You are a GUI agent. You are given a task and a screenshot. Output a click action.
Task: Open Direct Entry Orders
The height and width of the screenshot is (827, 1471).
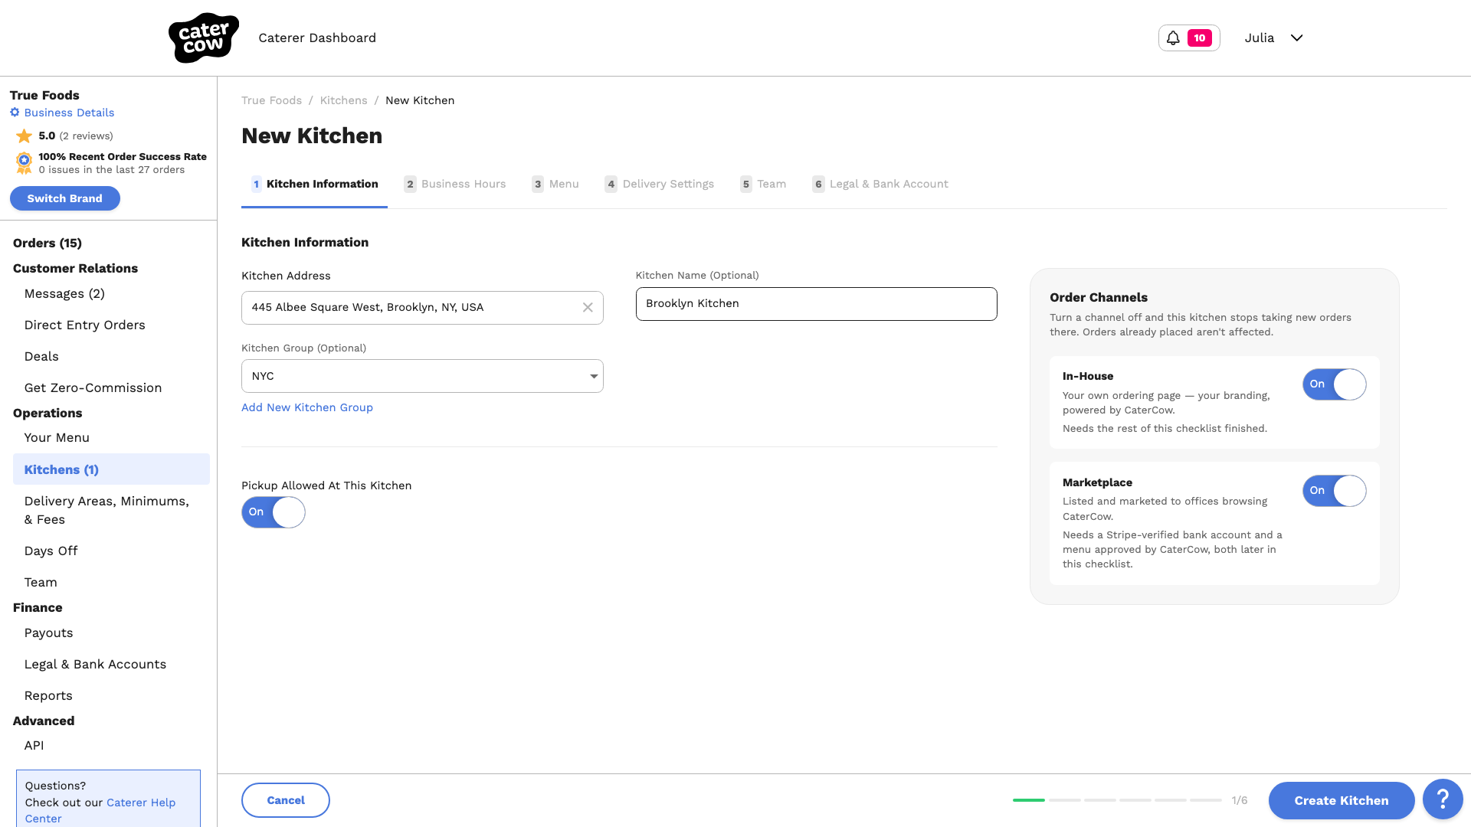pos(85,325)
